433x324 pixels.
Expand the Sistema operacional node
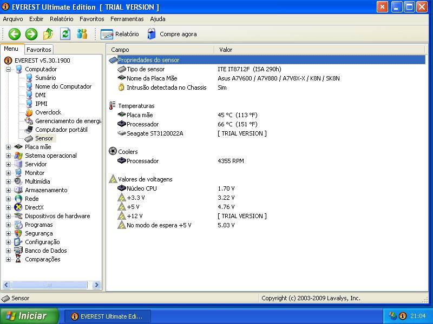8,156
